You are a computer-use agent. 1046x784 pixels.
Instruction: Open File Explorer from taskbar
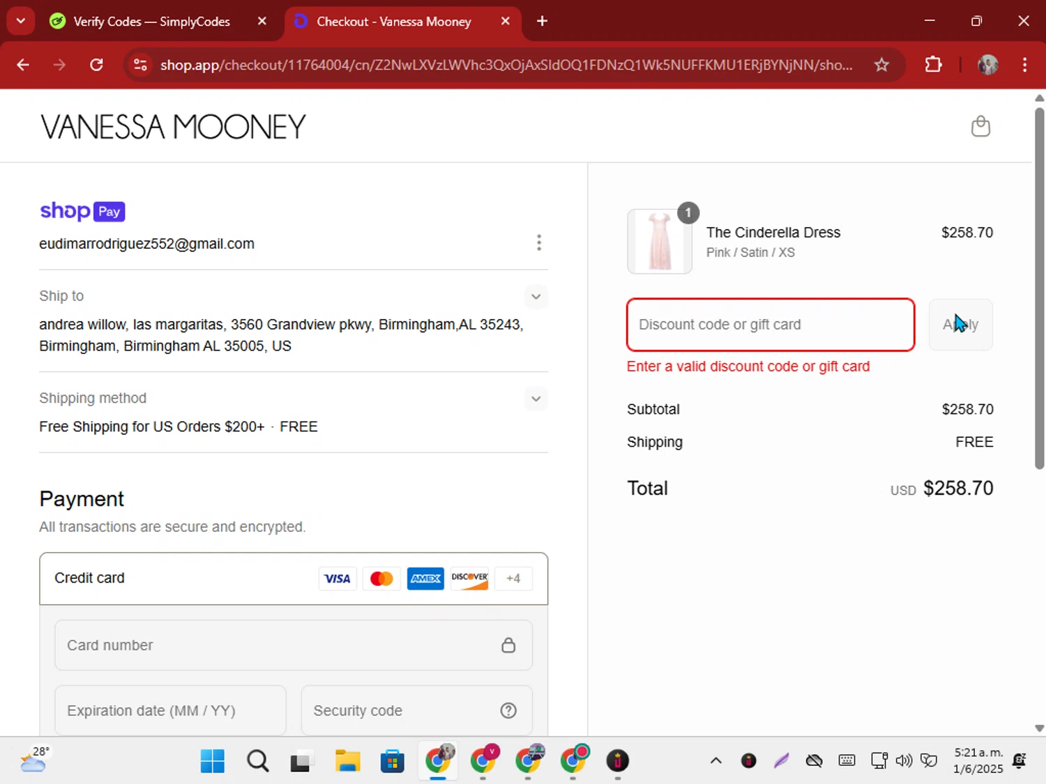click(347, 761)
